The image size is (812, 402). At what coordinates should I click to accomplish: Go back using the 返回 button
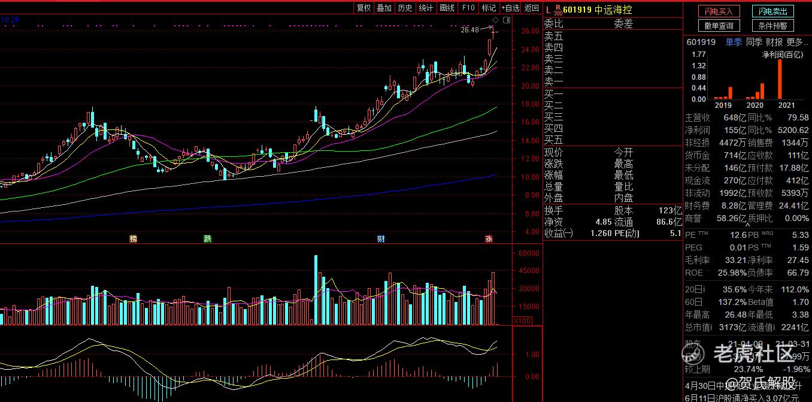tap(531, 8)
